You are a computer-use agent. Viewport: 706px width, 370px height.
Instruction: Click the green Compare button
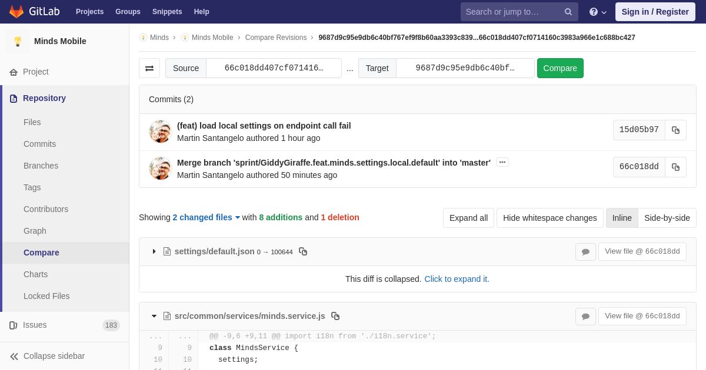560,68
